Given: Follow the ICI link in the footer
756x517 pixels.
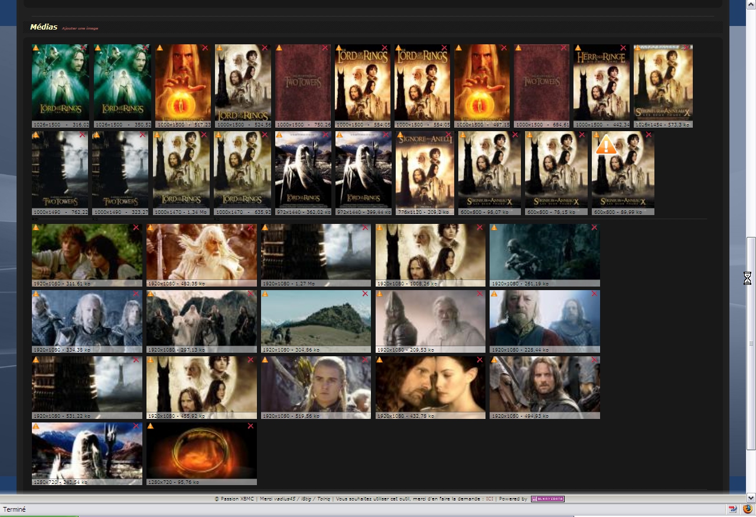Looking at the screenshot, I should coord(490,499).
